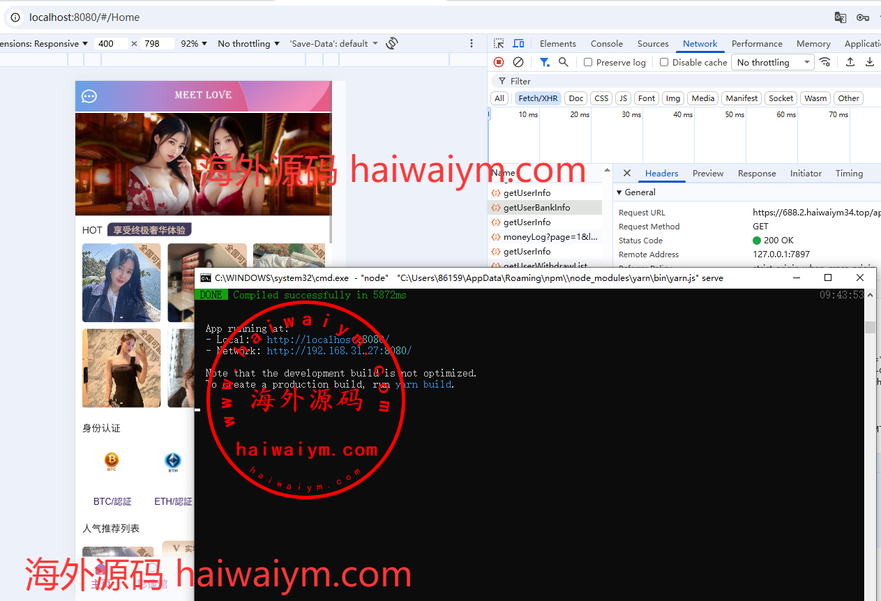Screen dimensions: 881x601
Task: Select the Fetch/XHR filter toggle
Action: [x=538, y=98]
